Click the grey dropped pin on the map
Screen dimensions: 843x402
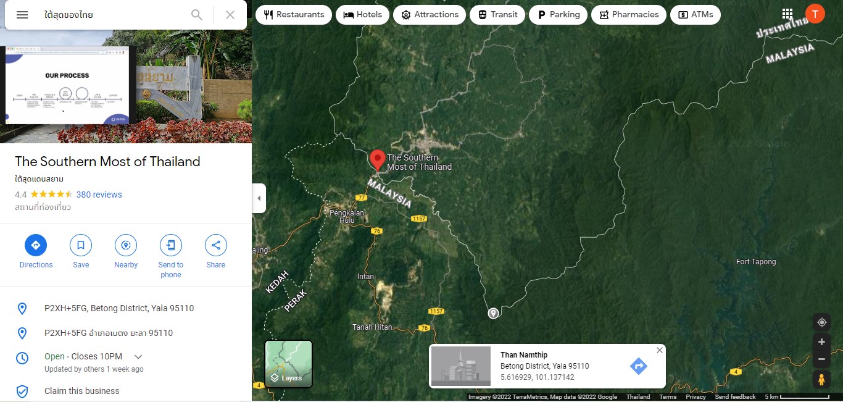[493, 313]
